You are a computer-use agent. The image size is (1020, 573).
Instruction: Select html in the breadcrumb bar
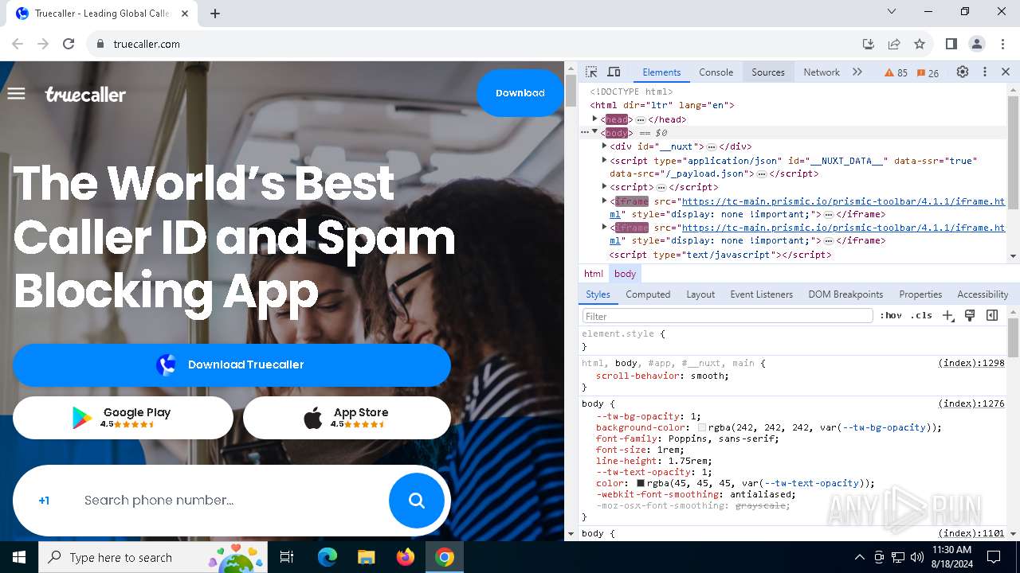594,273
